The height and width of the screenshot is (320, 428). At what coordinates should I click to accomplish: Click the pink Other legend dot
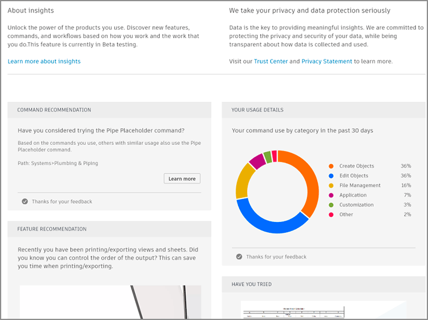(x=331, y=214)
